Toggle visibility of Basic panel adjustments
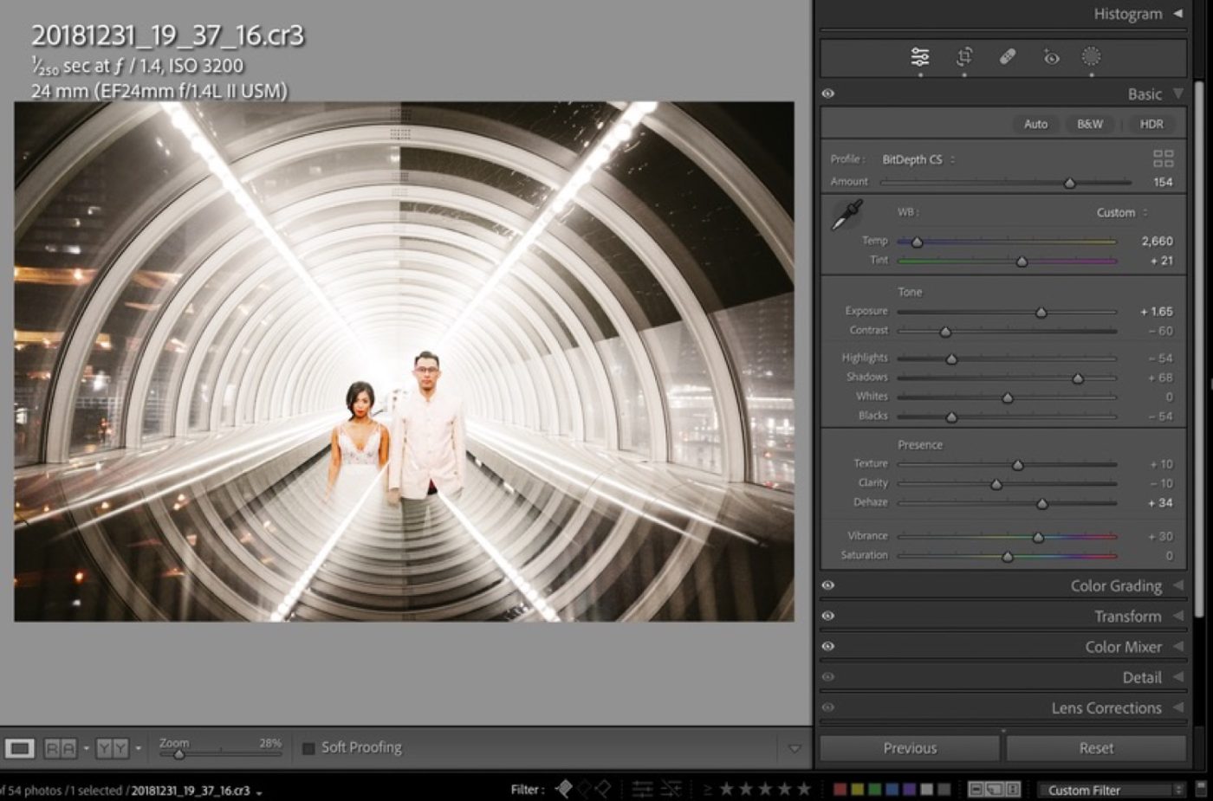 (828, 93)
